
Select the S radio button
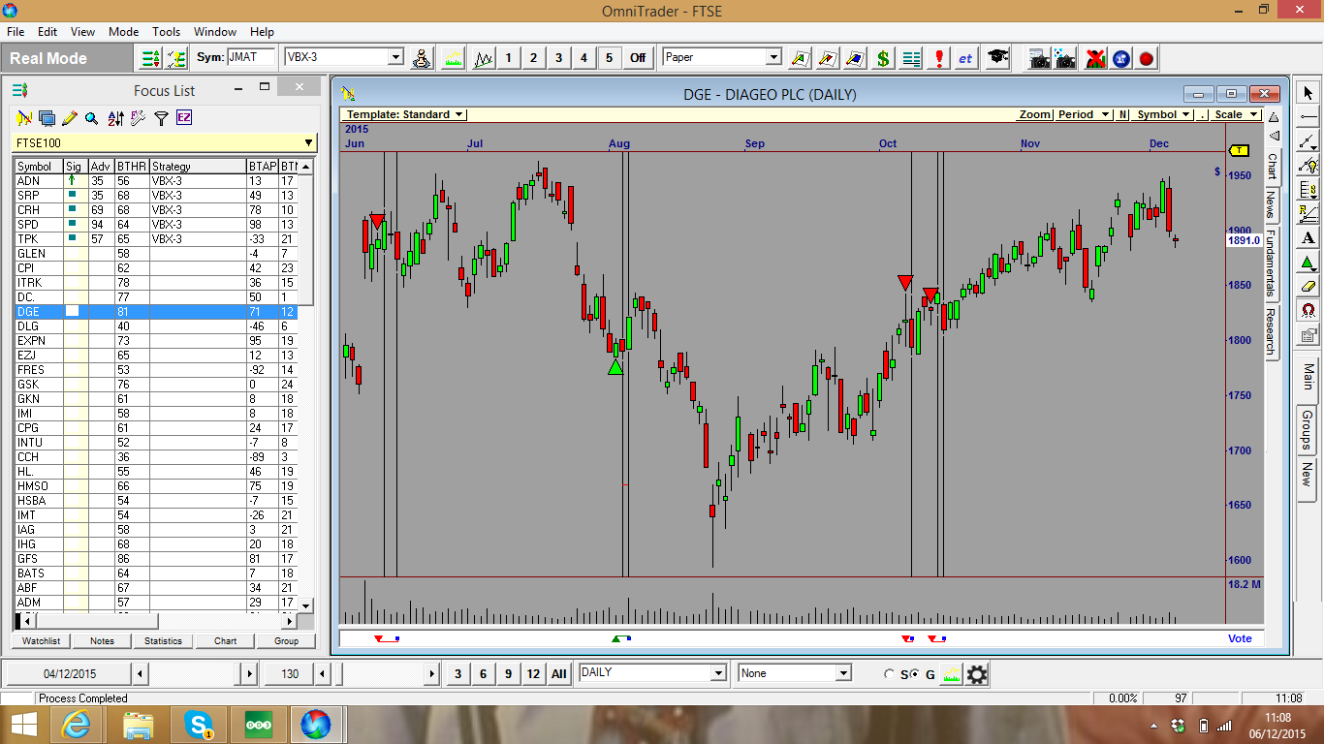[x=890, y=674]
